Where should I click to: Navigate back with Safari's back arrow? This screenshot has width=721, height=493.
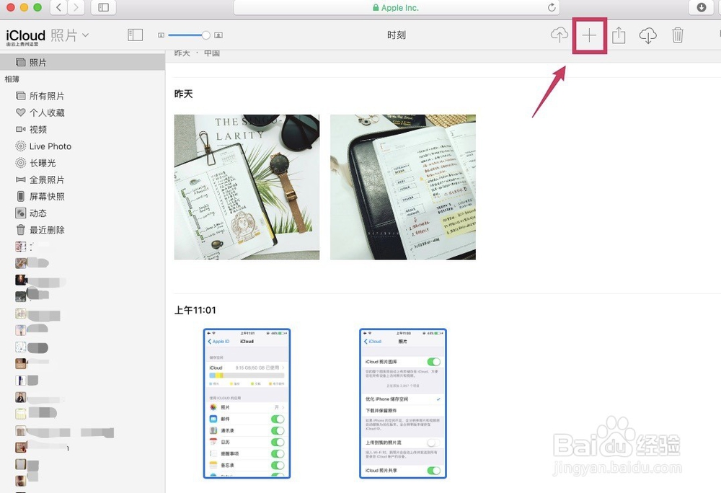(57, 7)
